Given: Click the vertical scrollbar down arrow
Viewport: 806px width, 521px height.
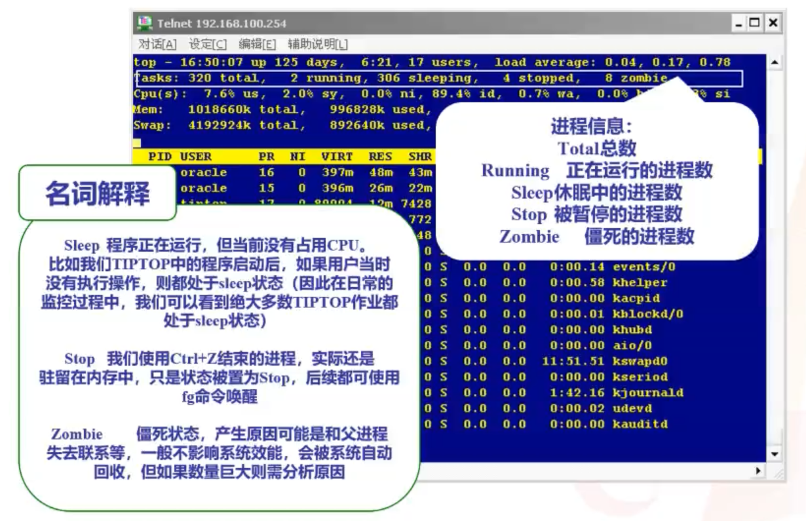Looking at the screenshot, I should [775, 454].
